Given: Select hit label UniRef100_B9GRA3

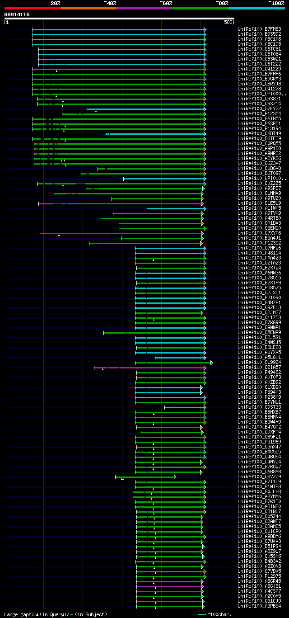Looking at the screenshot, I should coord(259,79).
